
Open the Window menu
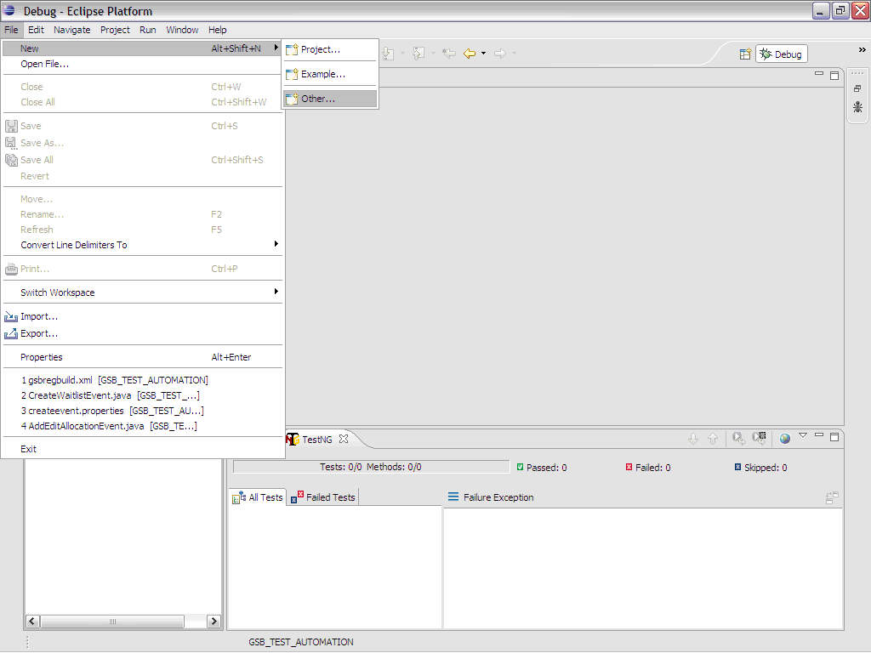[182, 30]
